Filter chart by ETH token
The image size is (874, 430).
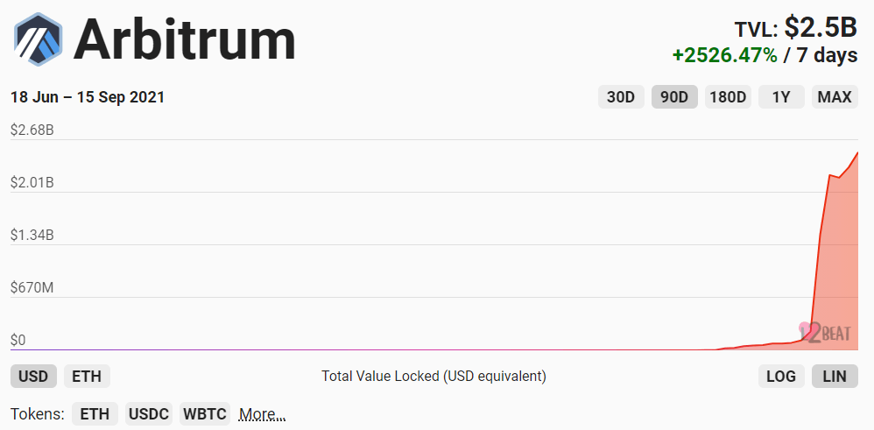pos(95,414)
